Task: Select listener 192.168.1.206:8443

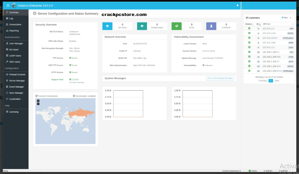Action: coord(269,71)
